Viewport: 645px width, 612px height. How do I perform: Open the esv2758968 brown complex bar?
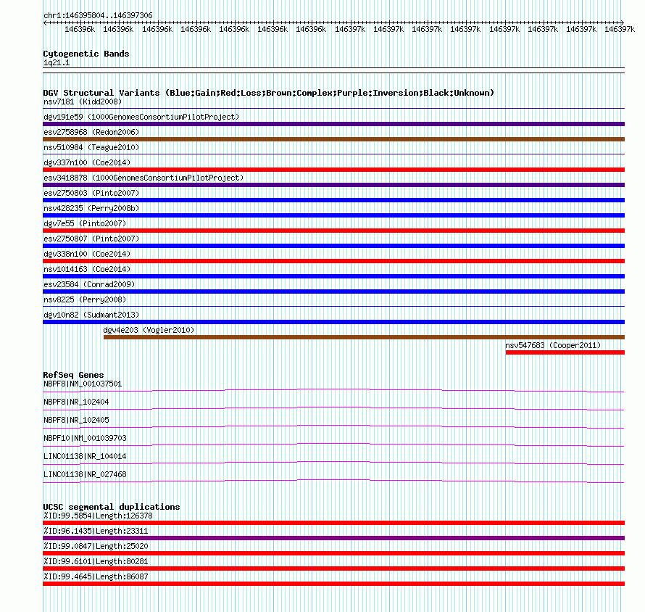[x=333, y=139]
